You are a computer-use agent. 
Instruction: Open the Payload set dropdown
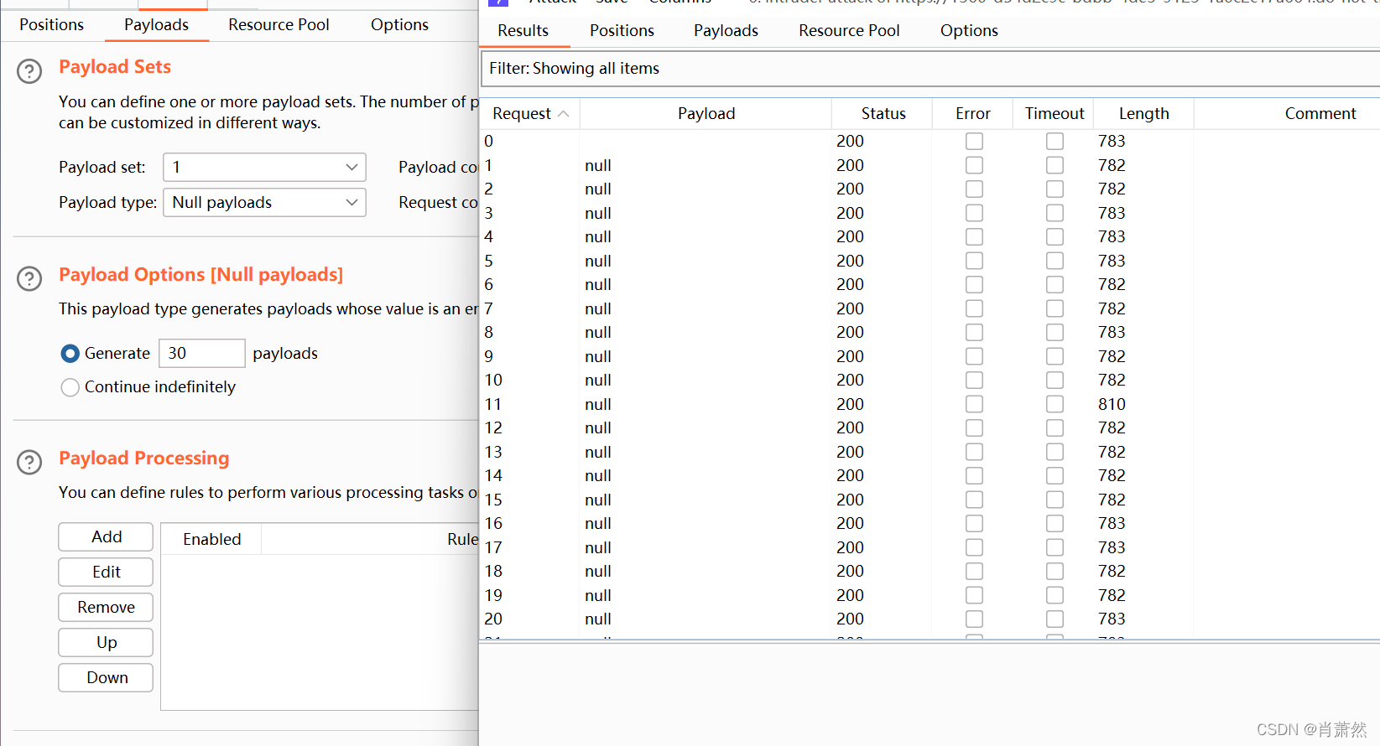264,168
